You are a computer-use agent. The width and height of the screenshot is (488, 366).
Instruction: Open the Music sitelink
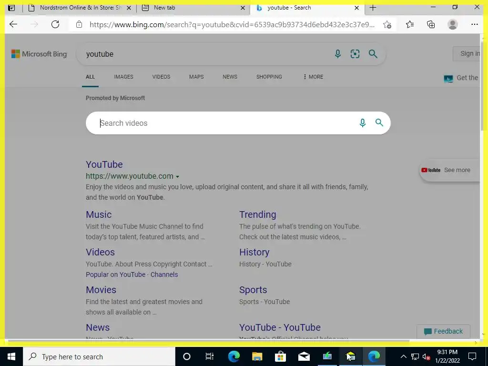[x=99, y=214]
